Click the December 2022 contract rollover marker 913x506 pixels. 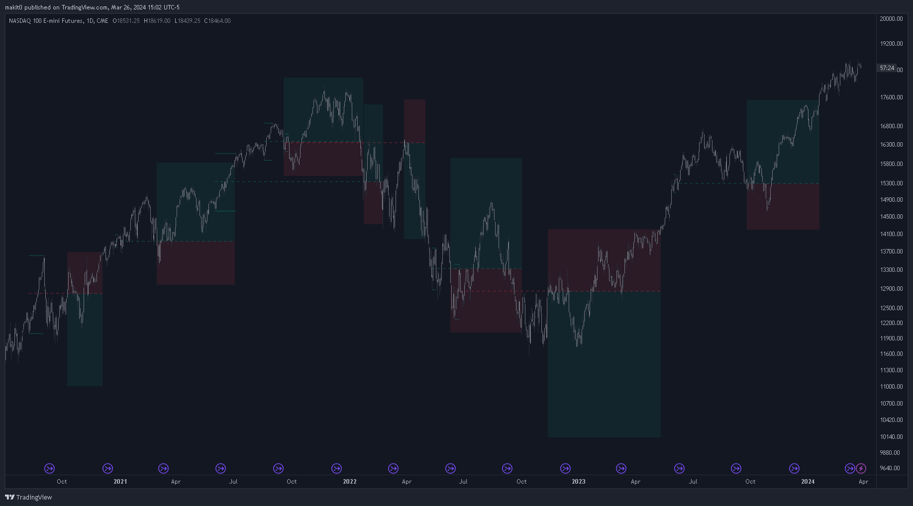(x=565, y=468)
